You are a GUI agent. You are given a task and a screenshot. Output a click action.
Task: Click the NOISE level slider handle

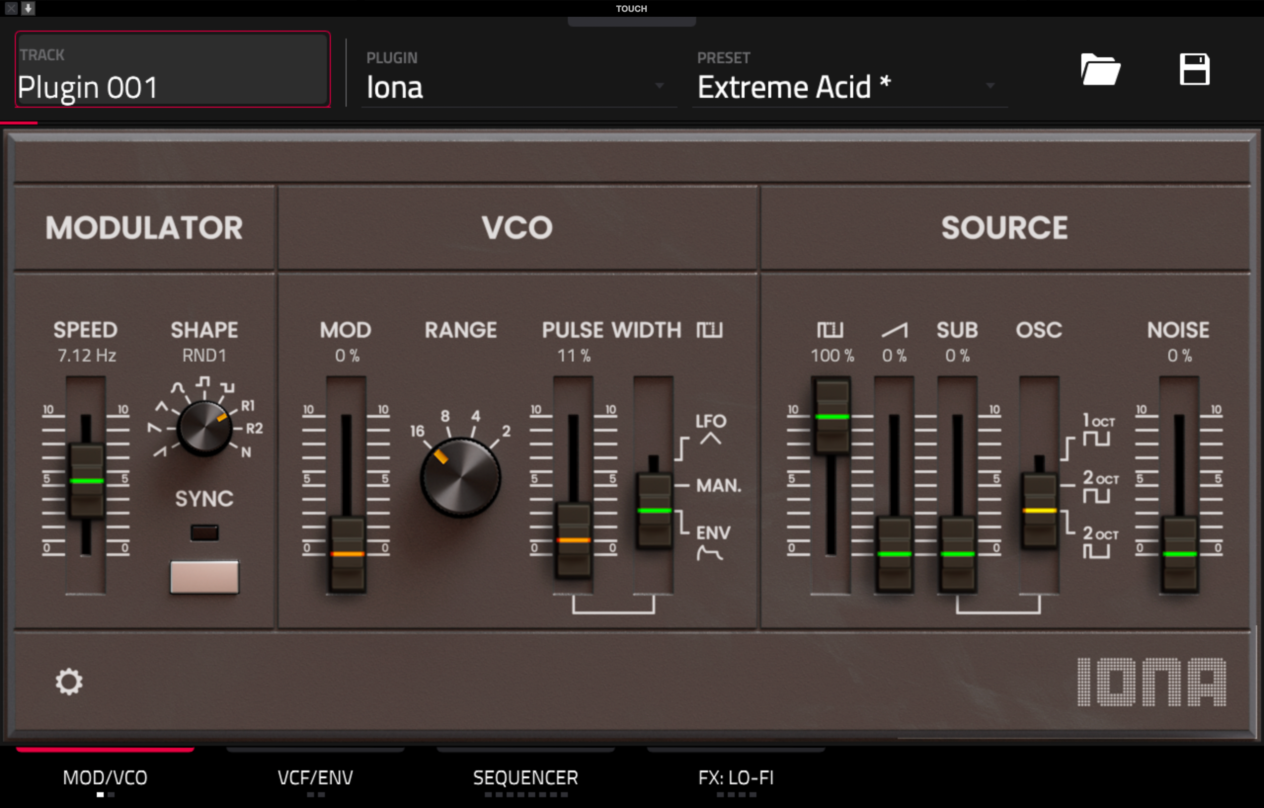[1179, 555]
